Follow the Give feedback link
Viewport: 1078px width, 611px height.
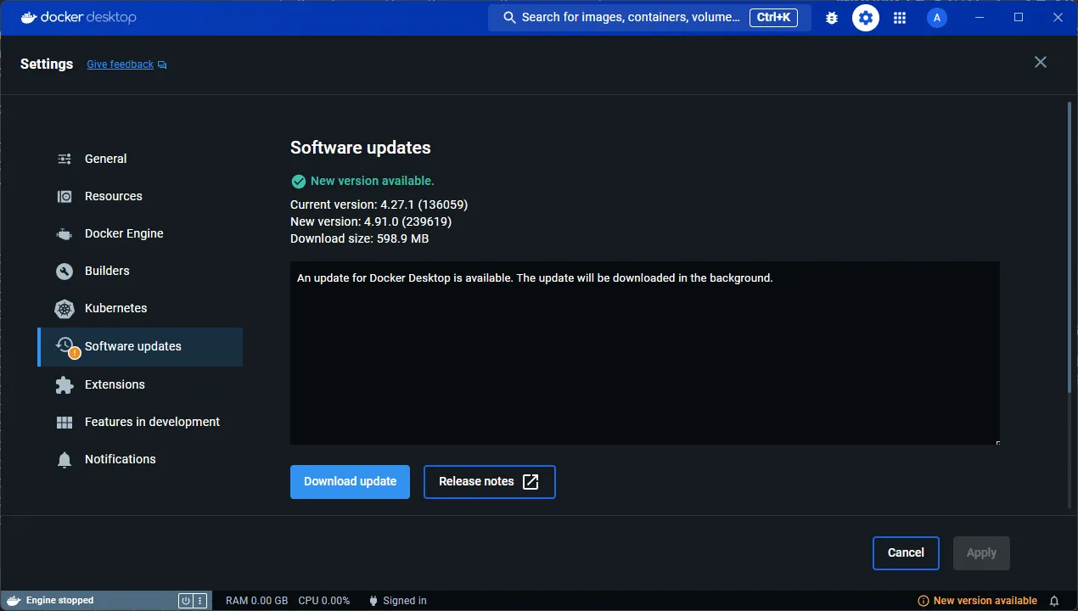[121, 64]
